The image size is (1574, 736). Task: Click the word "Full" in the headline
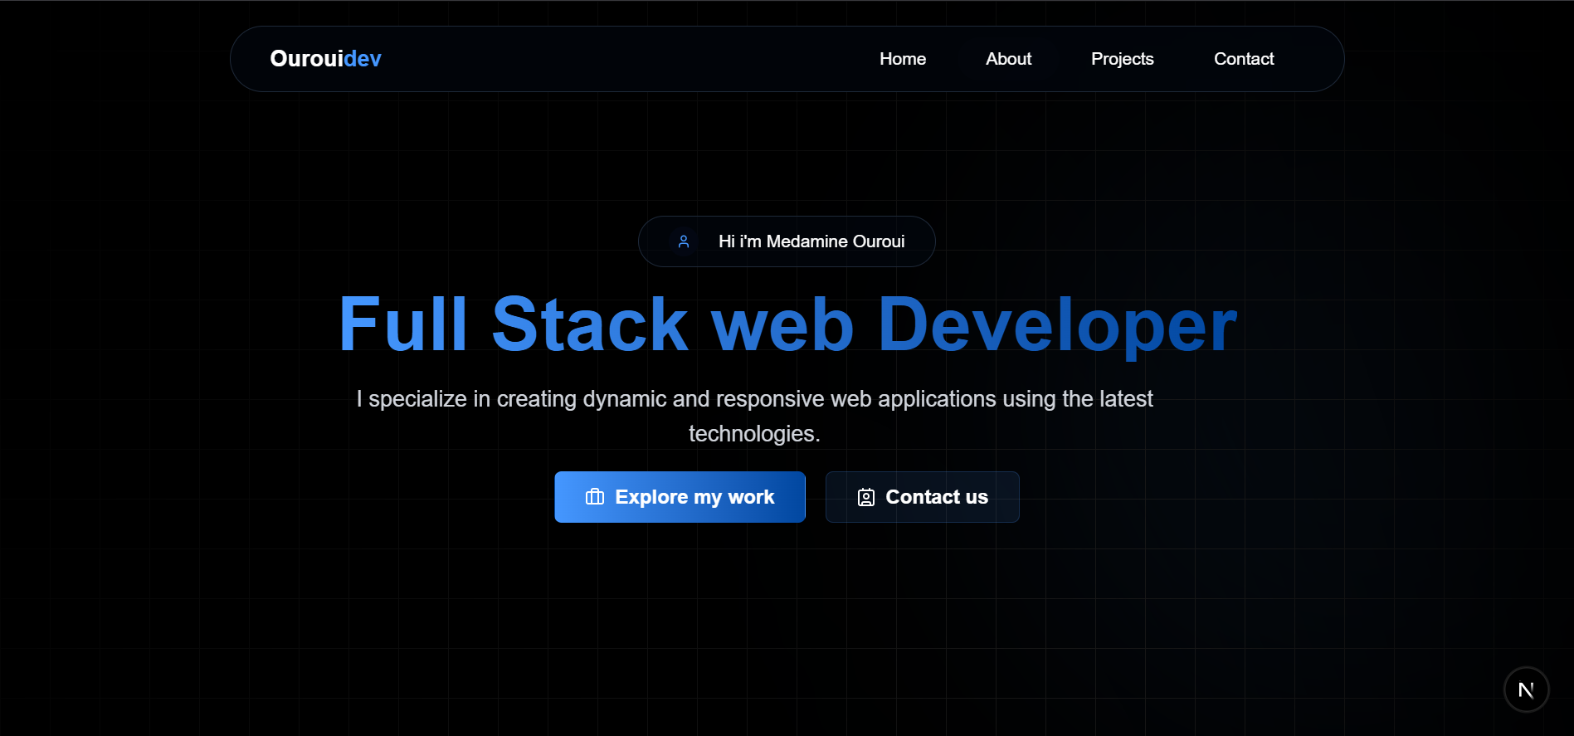[x=403, y=325]
